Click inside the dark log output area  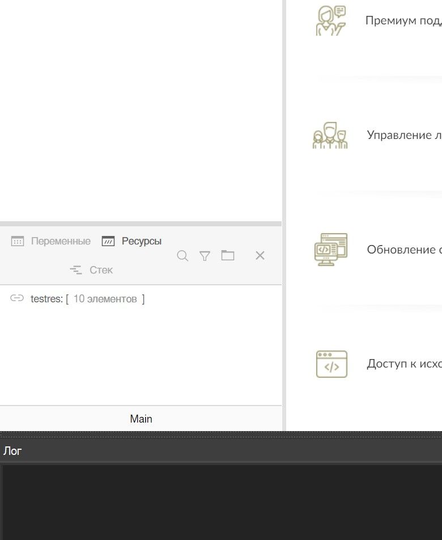[221, 502]
